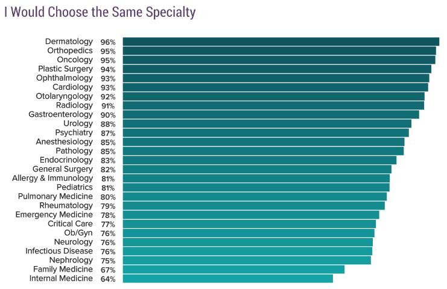447x289 pixels.
Task: Click the Nephrology 75% value
Action: (108, 261)
